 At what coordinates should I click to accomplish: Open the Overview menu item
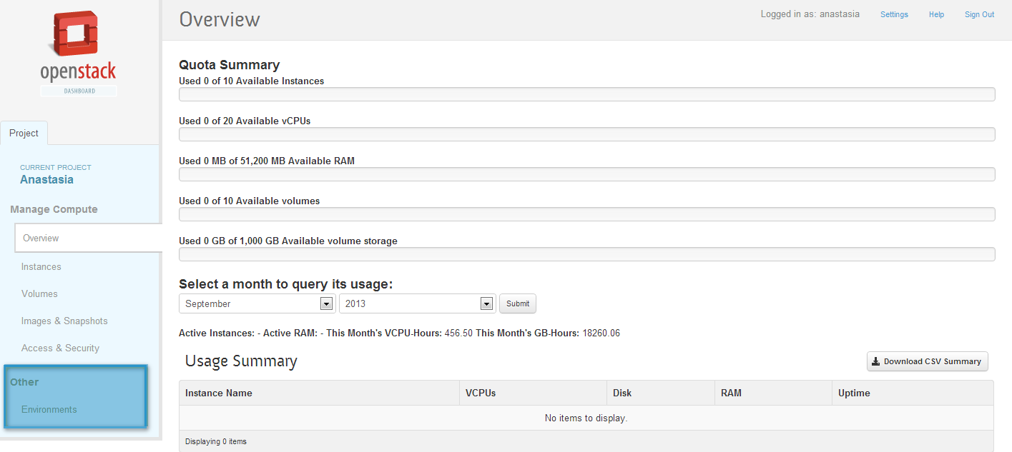point(89,238)
